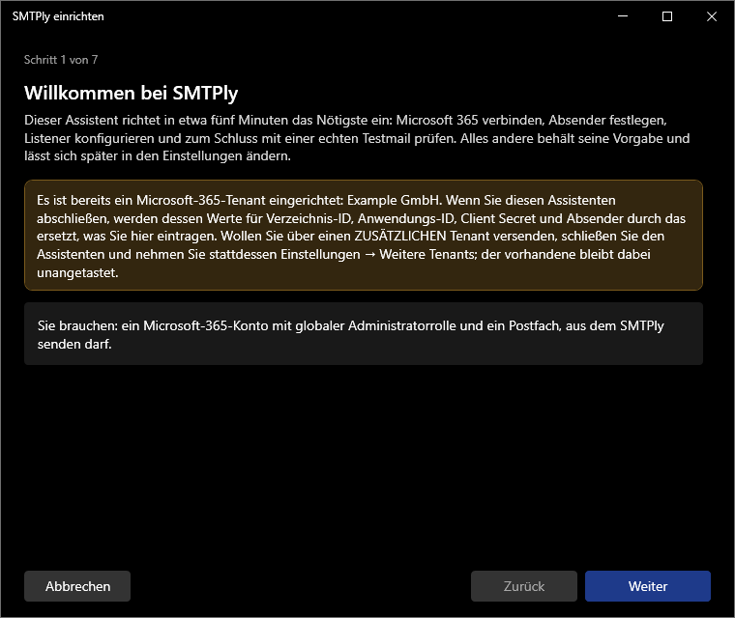
Task: Click the grey Sie brauchen requirements box
Action: click(x=364, y=334)
